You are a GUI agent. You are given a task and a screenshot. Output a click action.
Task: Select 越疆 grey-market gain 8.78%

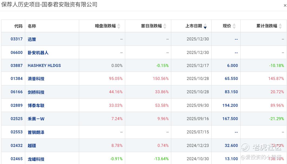(117, 146)
